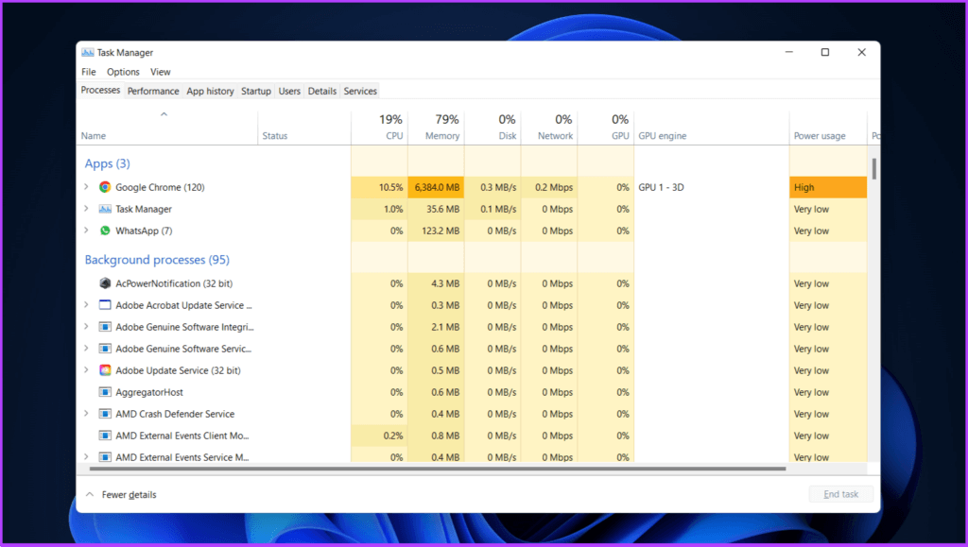
Task: Sort processes by CPU column
Action: (x=379, y=128)
